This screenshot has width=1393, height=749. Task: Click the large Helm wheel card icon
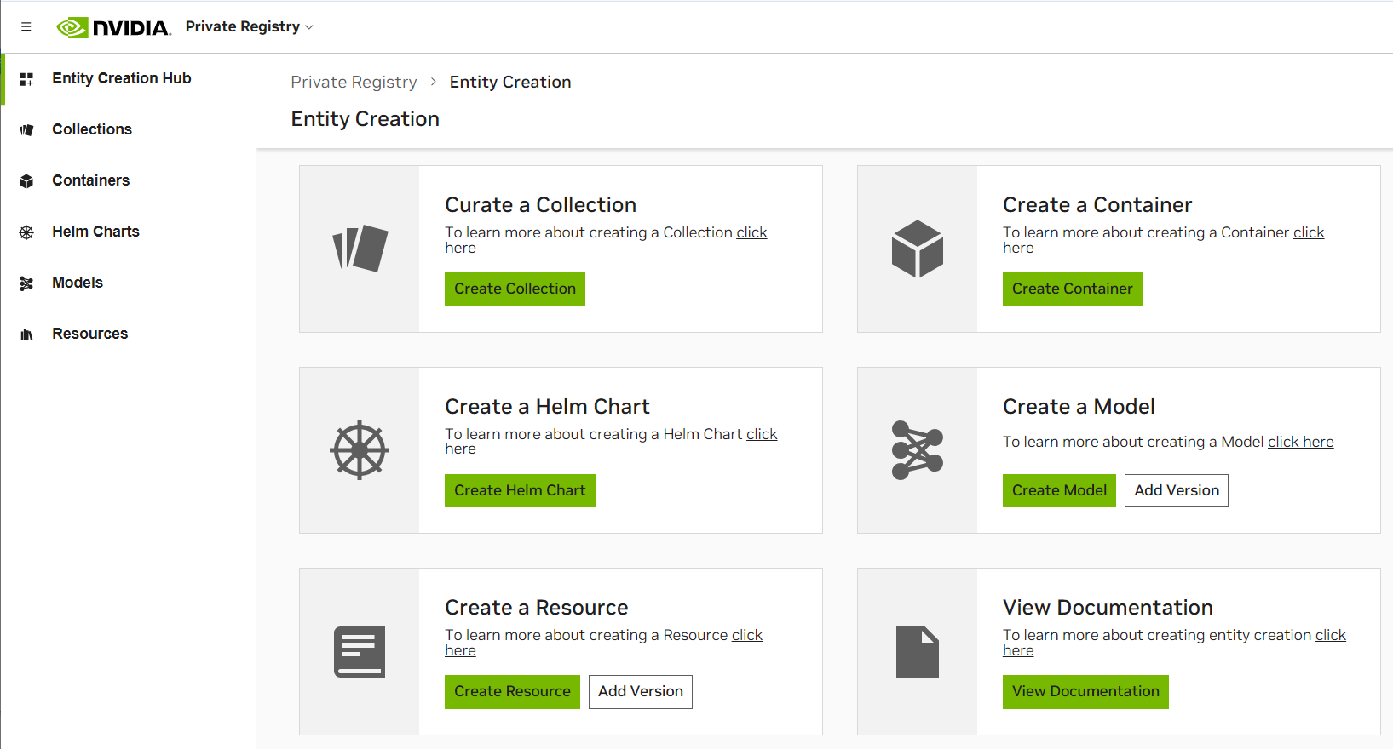coord(360,450)
